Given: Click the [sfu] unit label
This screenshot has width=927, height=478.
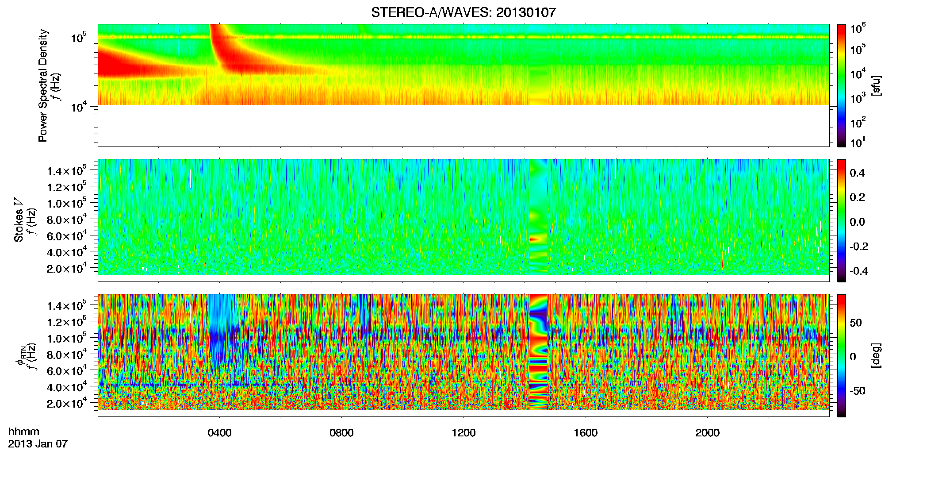Looking at the screenshot, I should coord(877,85).
